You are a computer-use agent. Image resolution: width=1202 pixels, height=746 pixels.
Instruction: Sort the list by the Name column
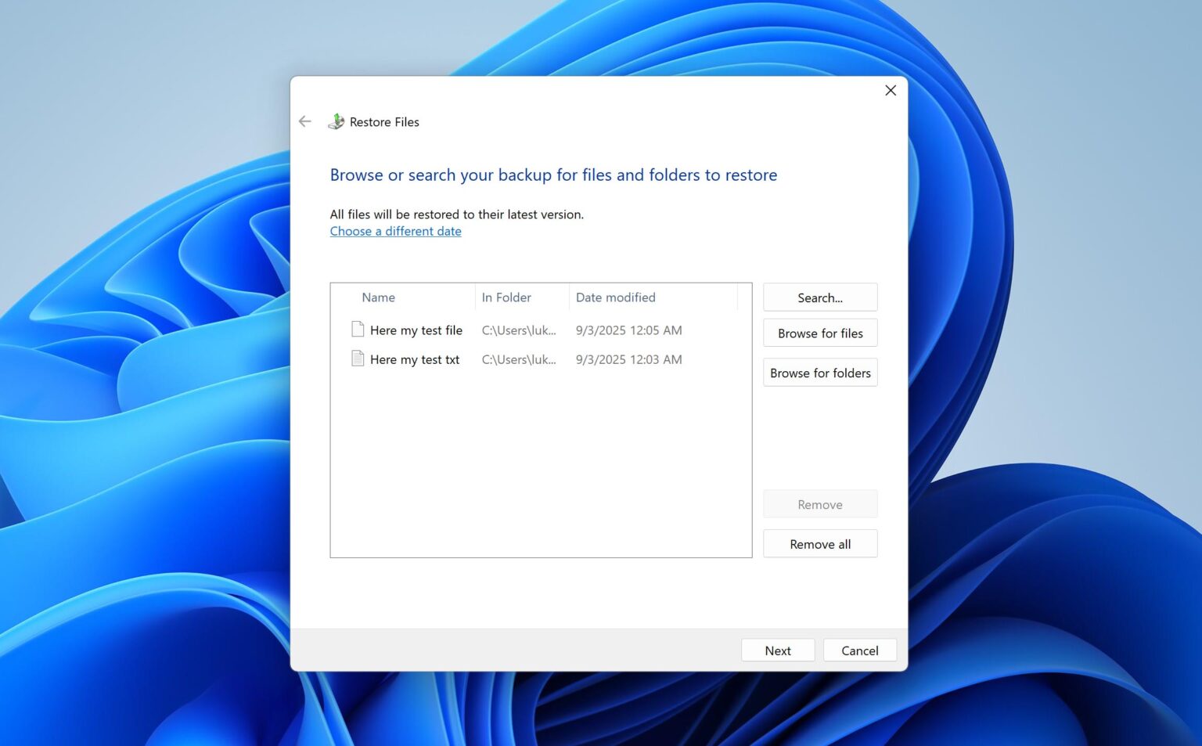(378, 297)
